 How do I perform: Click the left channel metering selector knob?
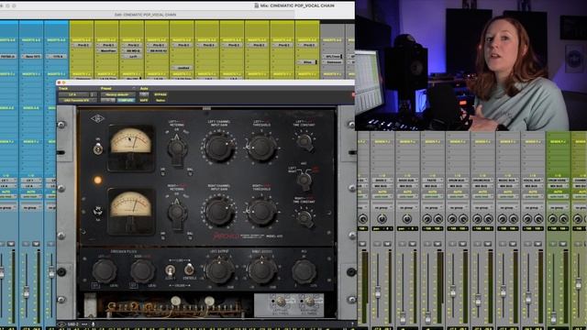pyautogui.click(x=177, y=148)
